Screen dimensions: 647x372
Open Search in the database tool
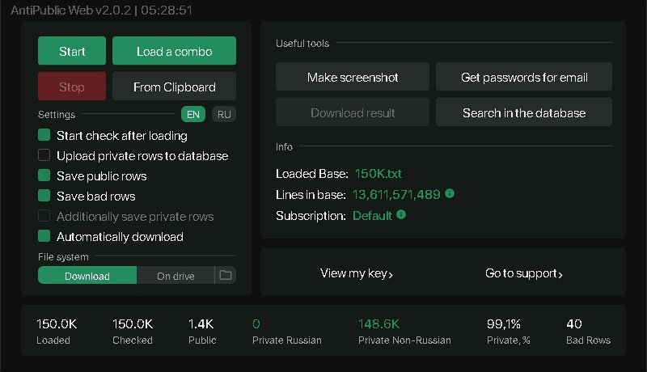point(523,113)
